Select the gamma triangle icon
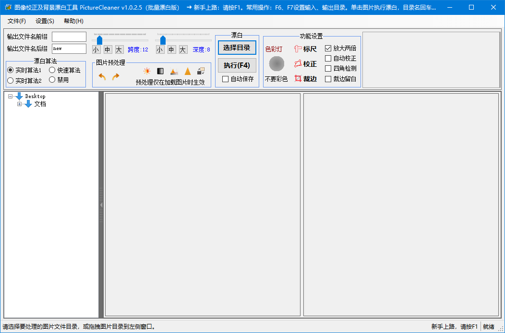 coord(187,71)
